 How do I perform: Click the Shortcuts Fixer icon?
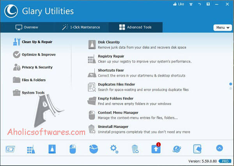point(92,73)
